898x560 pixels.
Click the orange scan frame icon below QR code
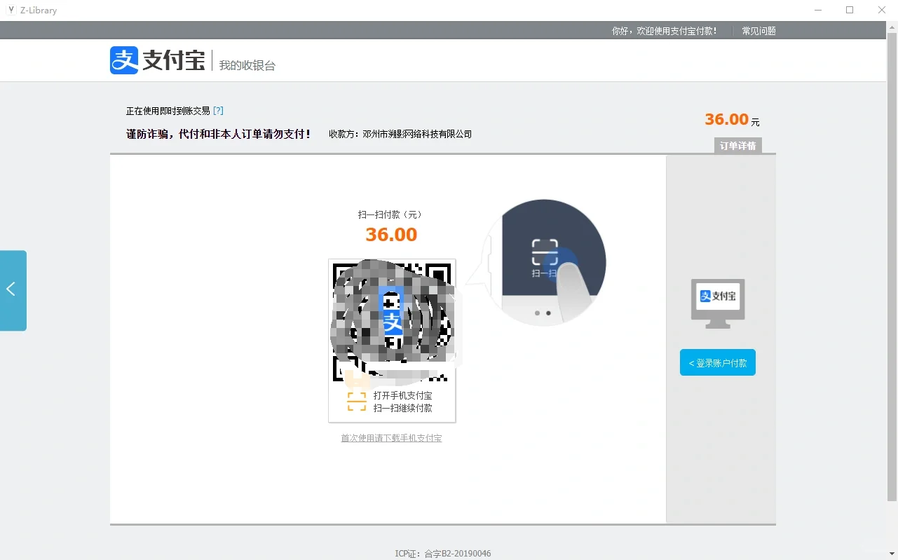tap(357, 402)
